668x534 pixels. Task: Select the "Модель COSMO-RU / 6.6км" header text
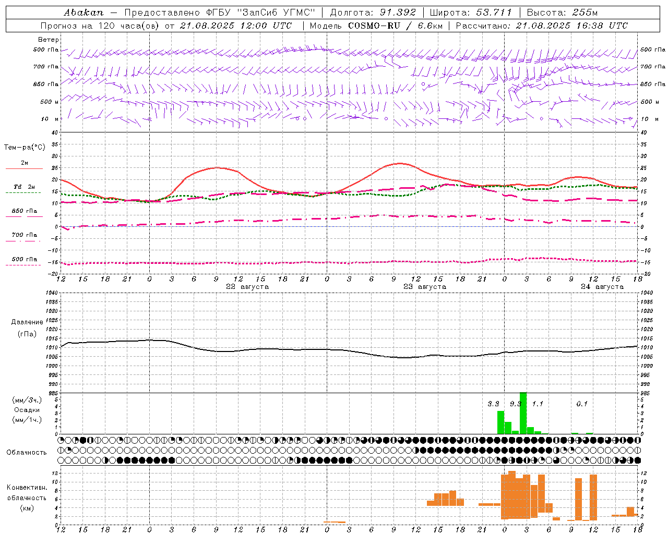tap(376, 26)
